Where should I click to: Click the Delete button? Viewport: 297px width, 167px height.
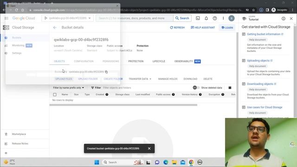click(x=208, y=79)
